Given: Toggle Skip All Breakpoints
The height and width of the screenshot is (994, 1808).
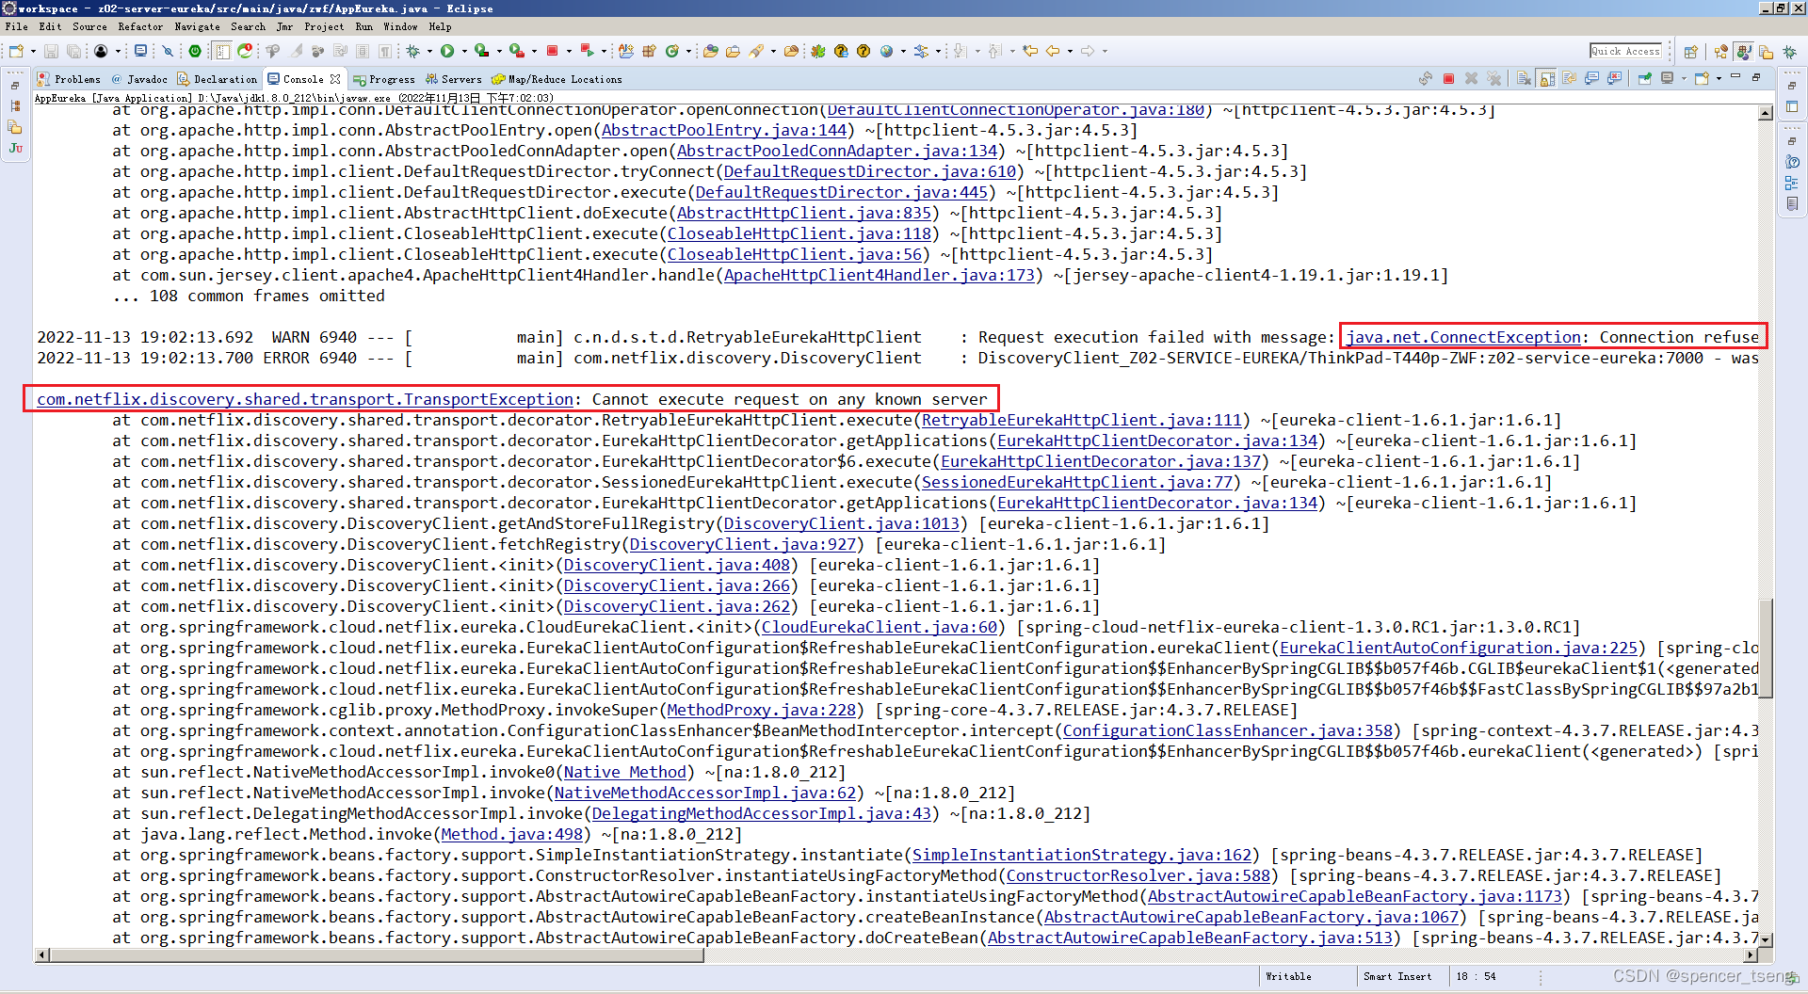Looking at the screenshot, I should pyautogui.click(x=168, y=52).
